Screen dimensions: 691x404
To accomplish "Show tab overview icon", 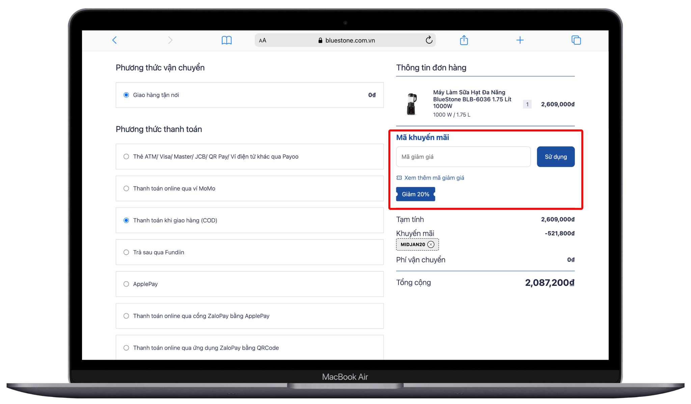I will (x=576, y=40).
